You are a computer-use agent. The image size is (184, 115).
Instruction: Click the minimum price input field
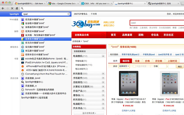click(x=162, y=66)
